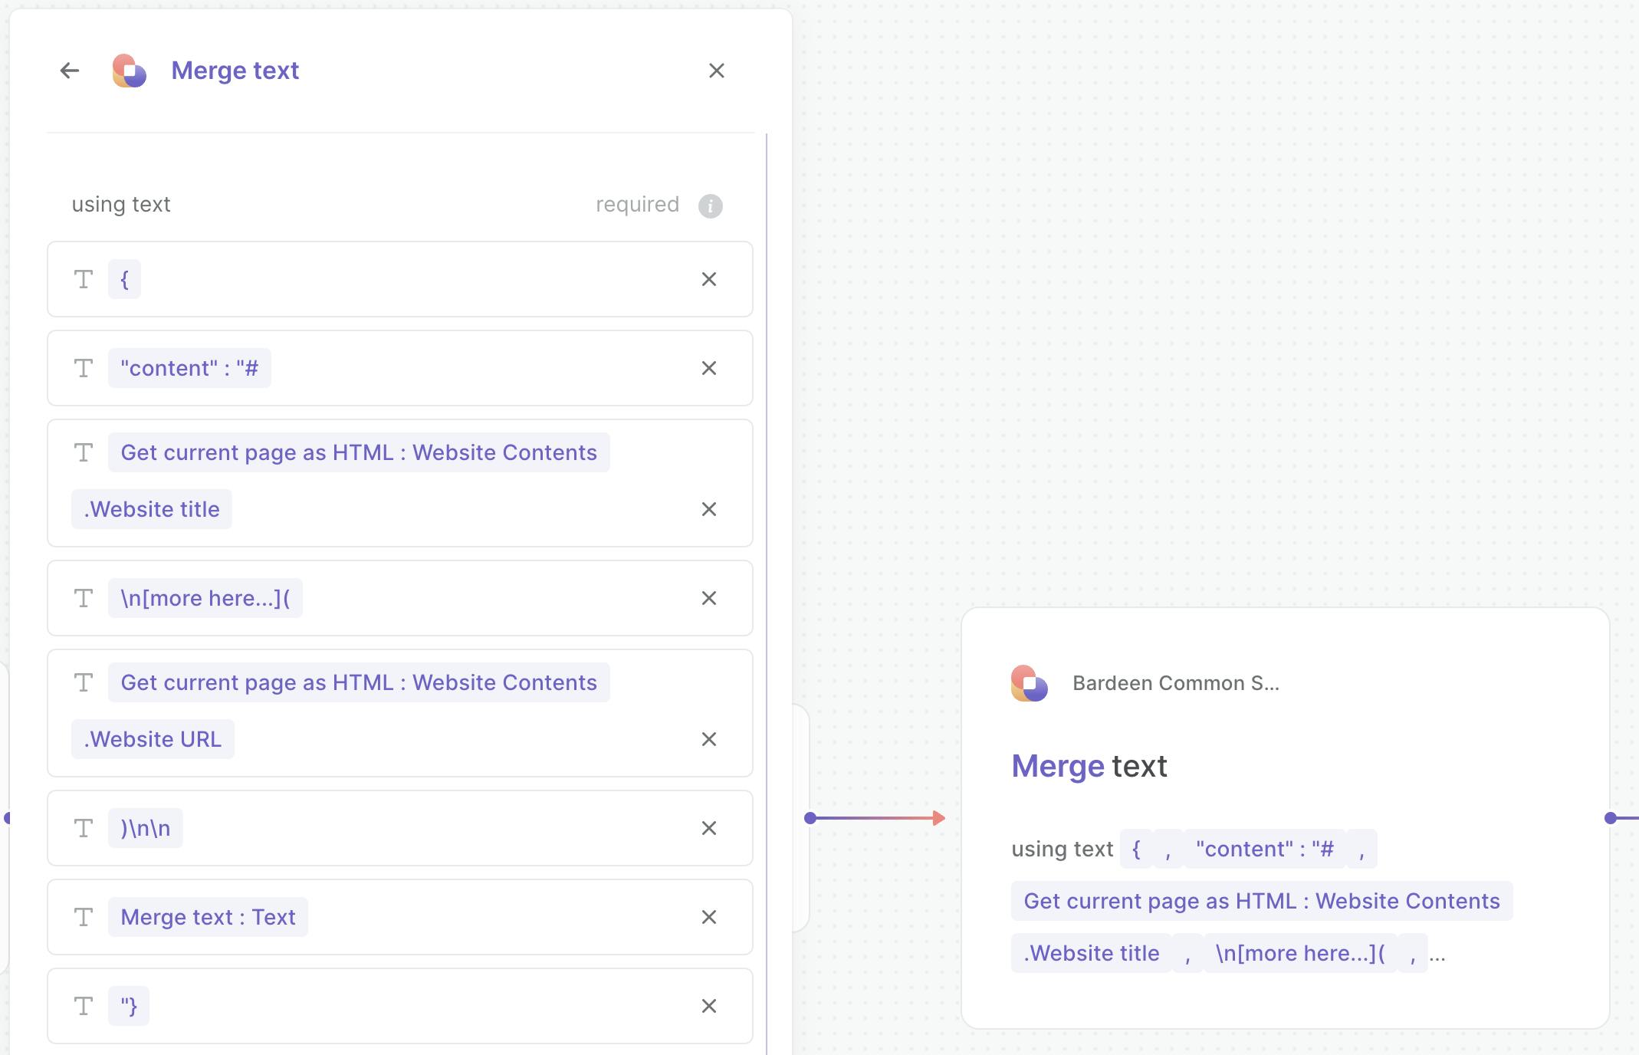Click the "{" chip in canvas node
Viewport: 1639px width, 1055px height.
coord(1136,849)
